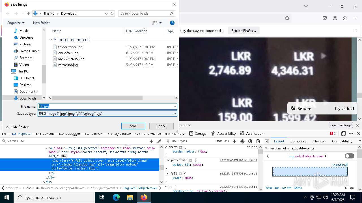
Task: Change the file view layout icon
Action: point(154,23)
